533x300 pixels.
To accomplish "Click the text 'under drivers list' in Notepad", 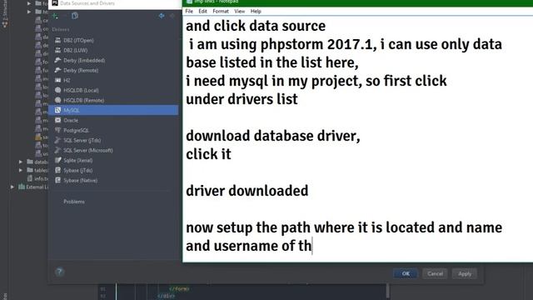I will [242, 99].
